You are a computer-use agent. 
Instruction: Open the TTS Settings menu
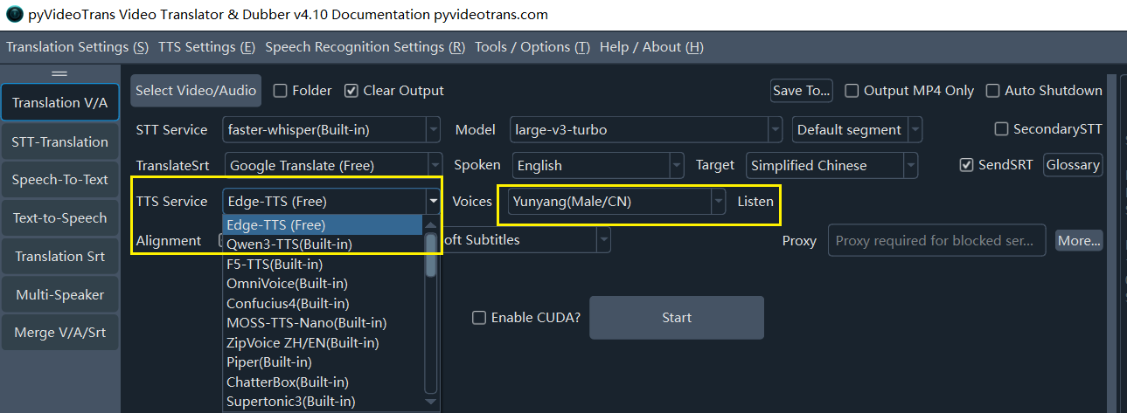pyautogui.click(x=207, y=47)
